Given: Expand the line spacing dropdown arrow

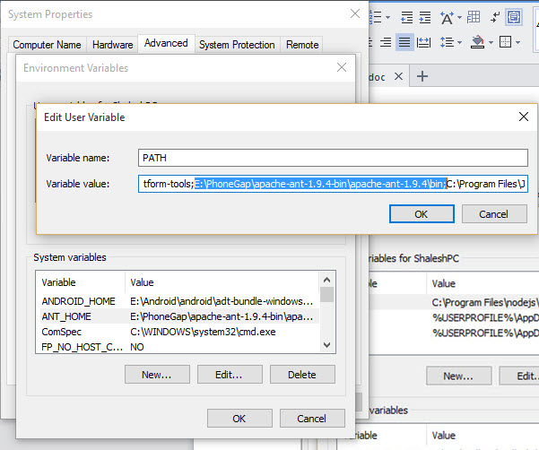Looking at the screenshot, I should (x=459, y=43).
